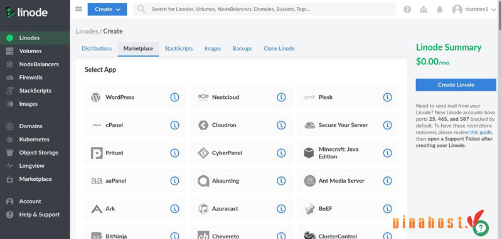
Task: Open the notifications bell
Action: 440,9
